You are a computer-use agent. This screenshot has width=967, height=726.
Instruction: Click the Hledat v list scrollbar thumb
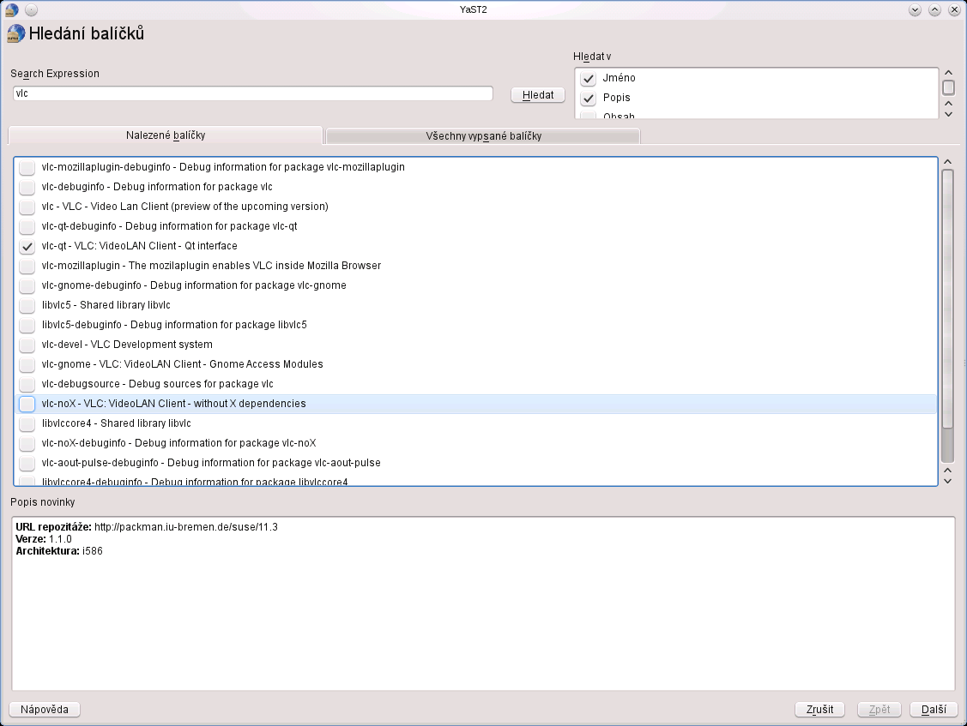948,87
